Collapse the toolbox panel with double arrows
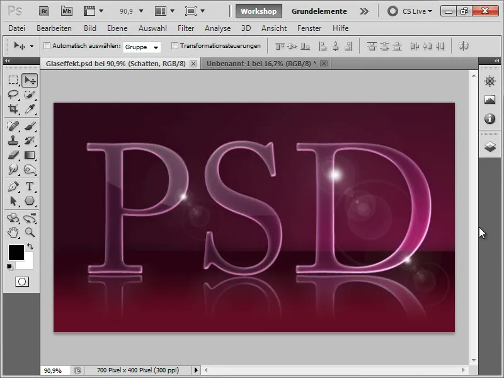504x378 pixels. tap(7, 60)
